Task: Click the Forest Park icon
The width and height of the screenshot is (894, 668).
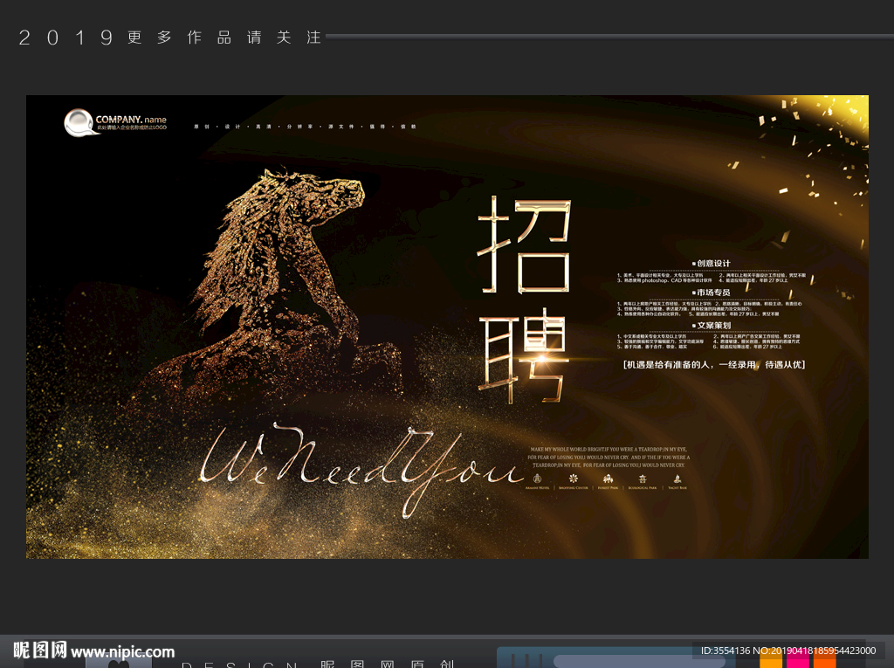Action: click(x=606, y=479)
